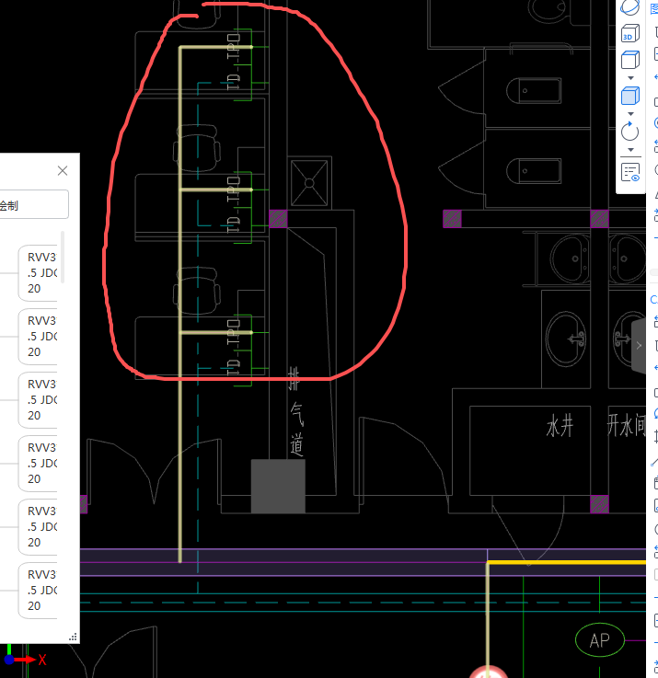
Task: Open dropdown arrow below the rotate icon
Action: tap(630, 150)
